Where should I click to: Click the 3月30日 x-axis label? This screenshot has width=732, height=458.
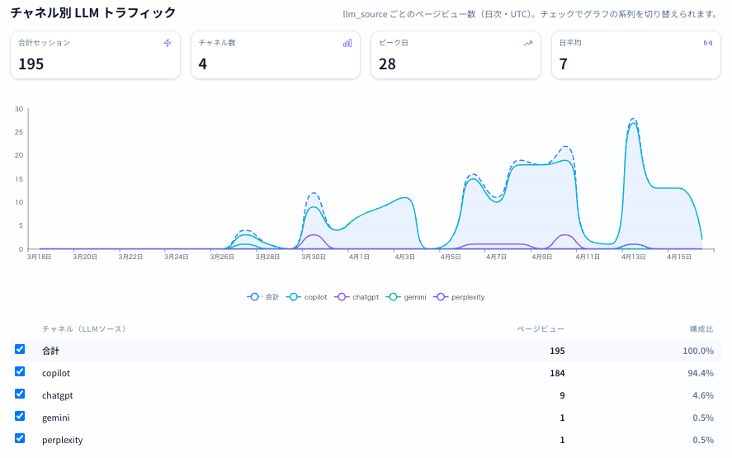314,257
